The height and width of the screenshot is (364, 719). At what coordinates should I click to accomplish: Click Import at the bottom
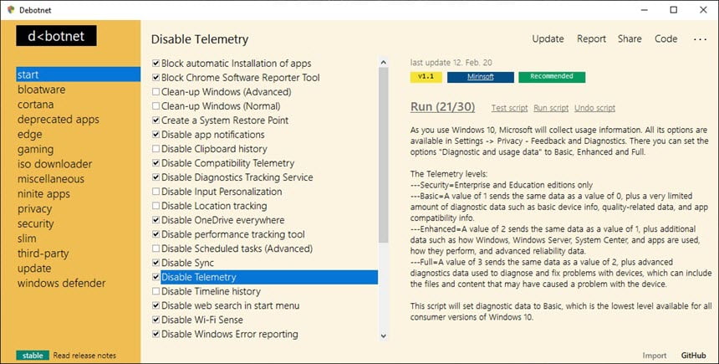(655, 356)
